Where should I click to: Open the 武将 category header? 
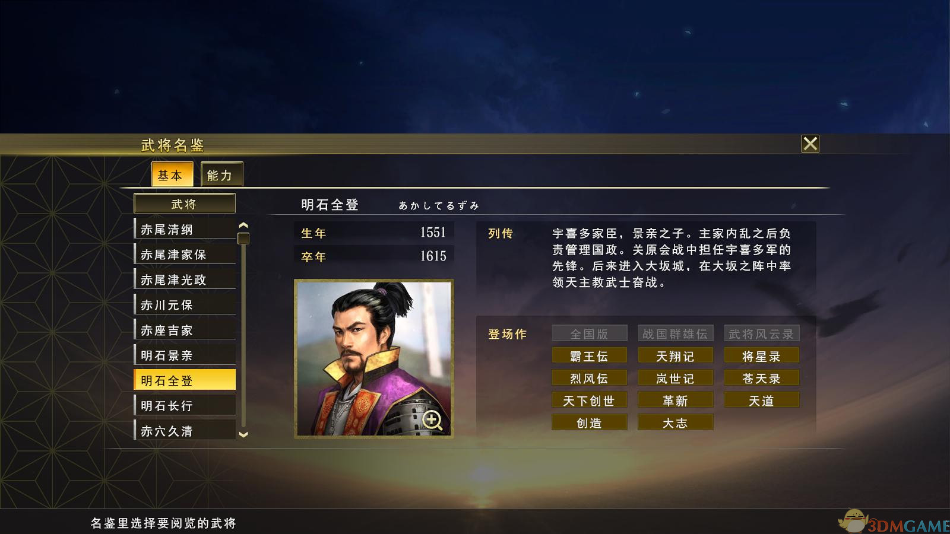(x=185, y=204)
